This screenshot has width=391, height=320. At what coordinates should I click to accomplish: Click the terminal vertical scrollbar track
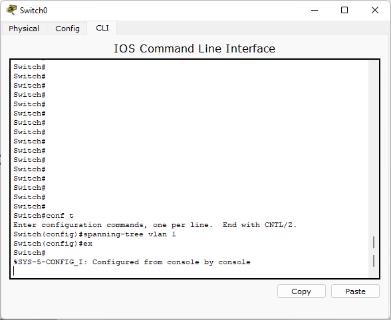click(374, 169)
